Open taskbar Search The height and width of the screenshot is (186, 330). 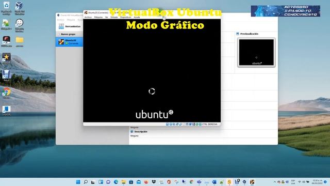click(x=86, y=182)
